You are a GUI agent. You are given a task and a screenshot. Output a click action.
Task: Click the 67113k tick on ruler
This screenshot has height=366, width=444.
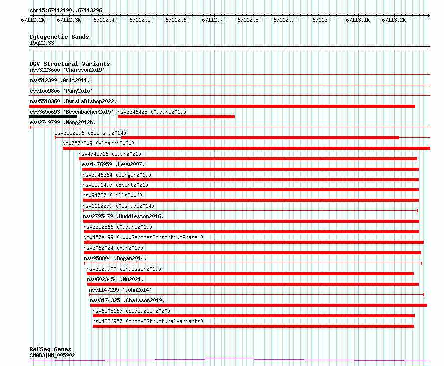pos(321,20)
